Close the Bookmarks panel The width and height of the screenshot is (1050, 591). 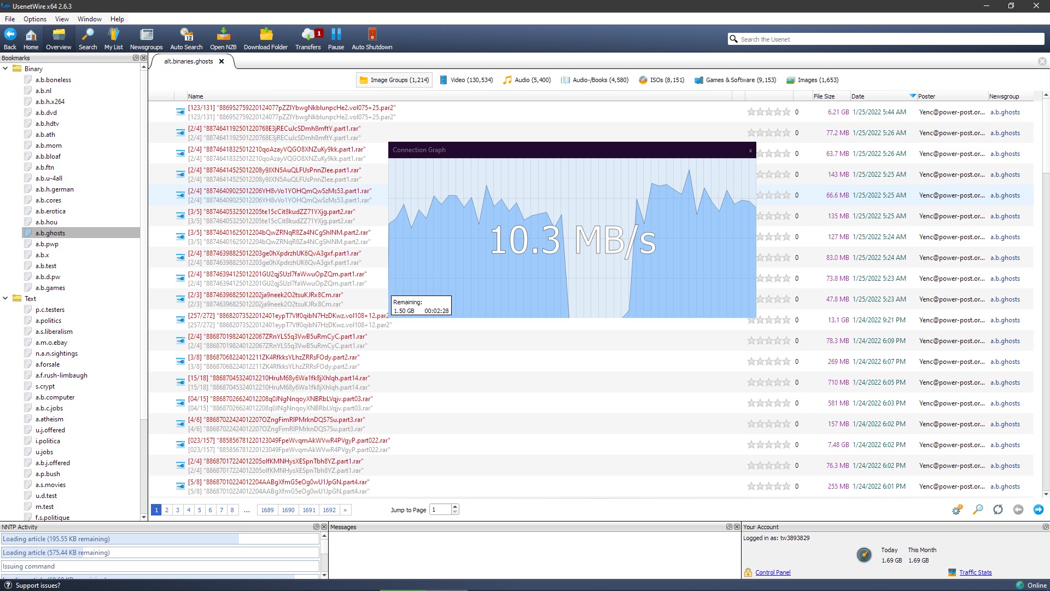tap(143, 58)
